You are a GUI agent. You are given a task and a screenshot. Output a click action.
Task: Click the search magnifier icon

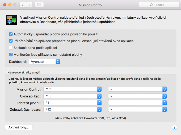[x=151, y=5]
